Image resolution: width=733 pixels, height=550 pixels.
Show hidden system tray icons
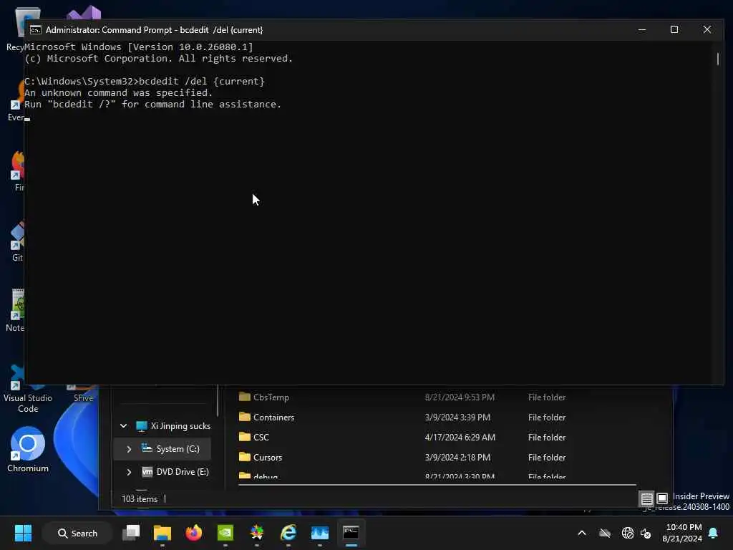(582, 533)
